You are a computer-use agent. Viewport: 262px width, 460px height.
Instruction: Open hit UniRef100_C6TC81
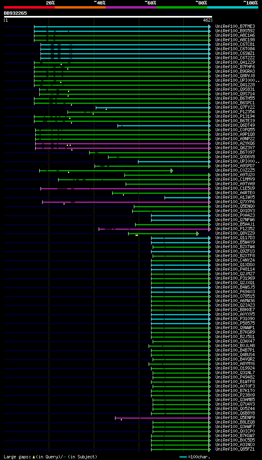[x=235, y=44]
